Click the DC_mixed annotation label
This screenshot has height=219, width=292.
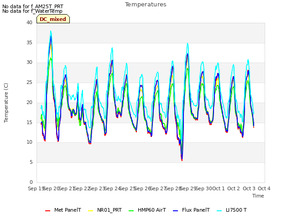(53, 19)
